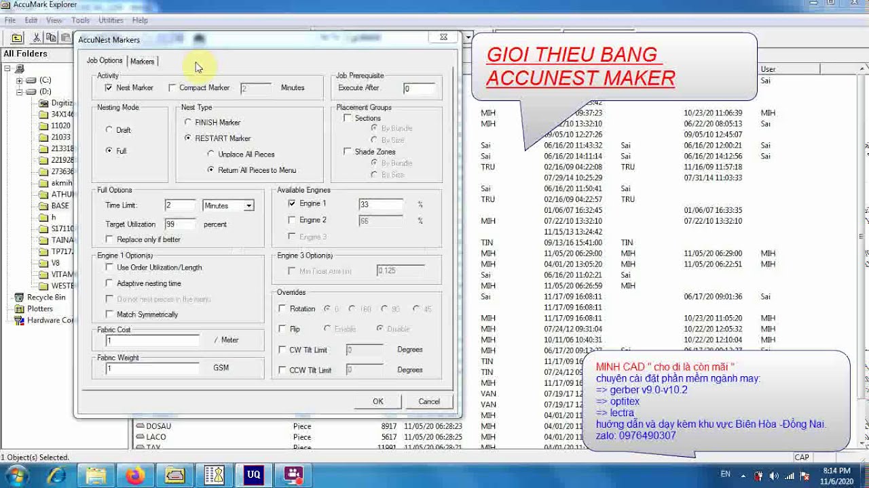The height and width of the screenshot is (488, 869).
Task: Collapse the root computer tree node
Action: (7, 68)
